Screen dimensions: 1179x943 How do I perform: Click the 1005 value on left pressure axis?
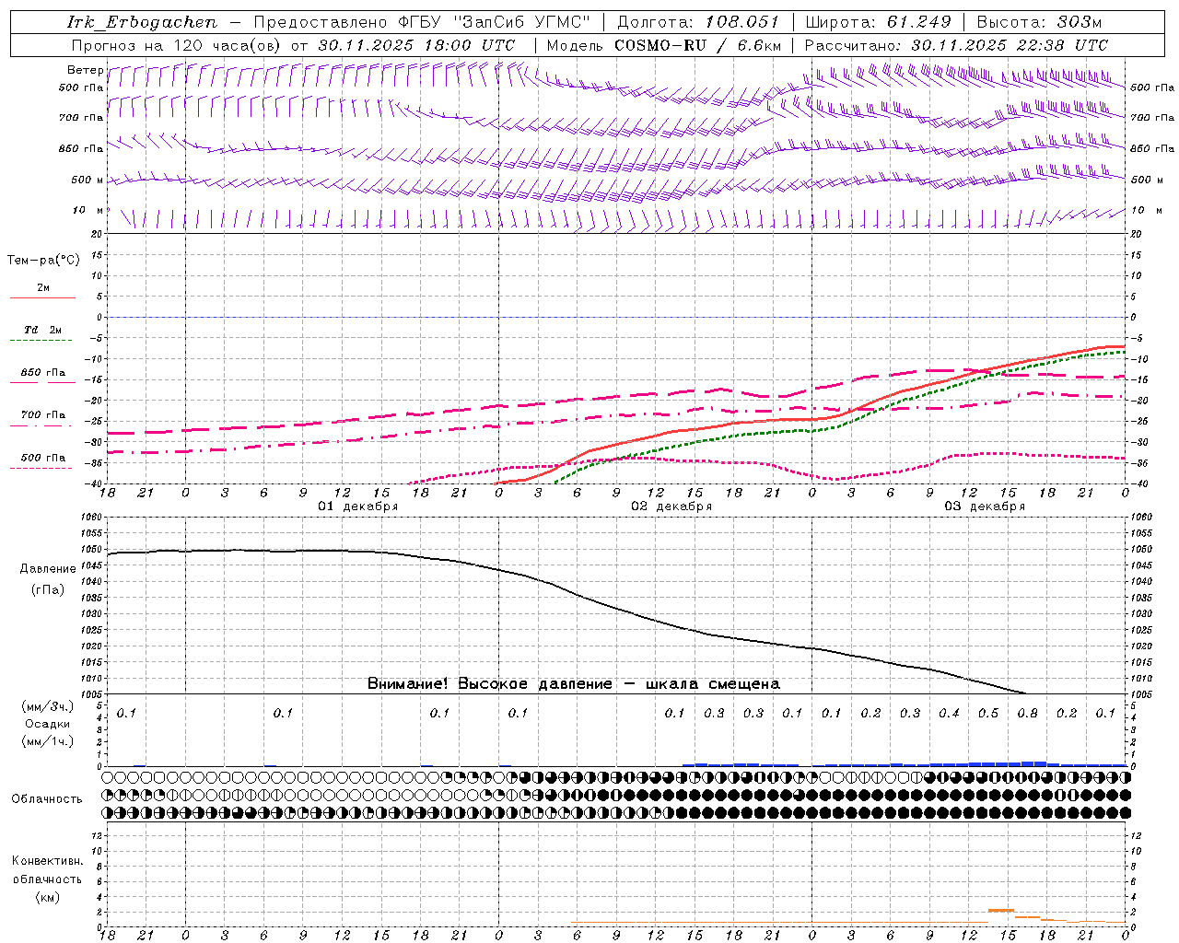(x=90, y=693)
